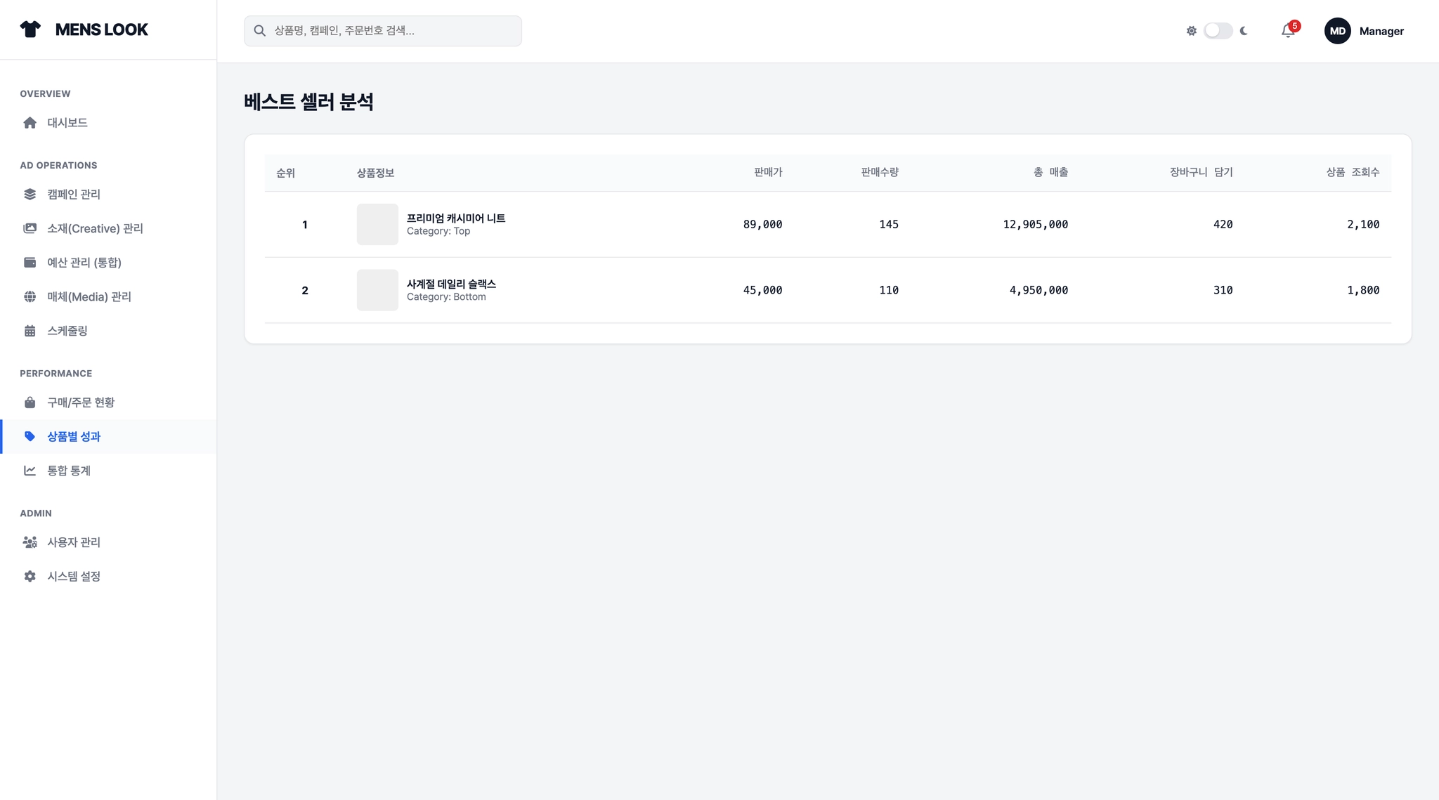Click the 사계절 데일리 슬랙스 product name

pos(451,284)
